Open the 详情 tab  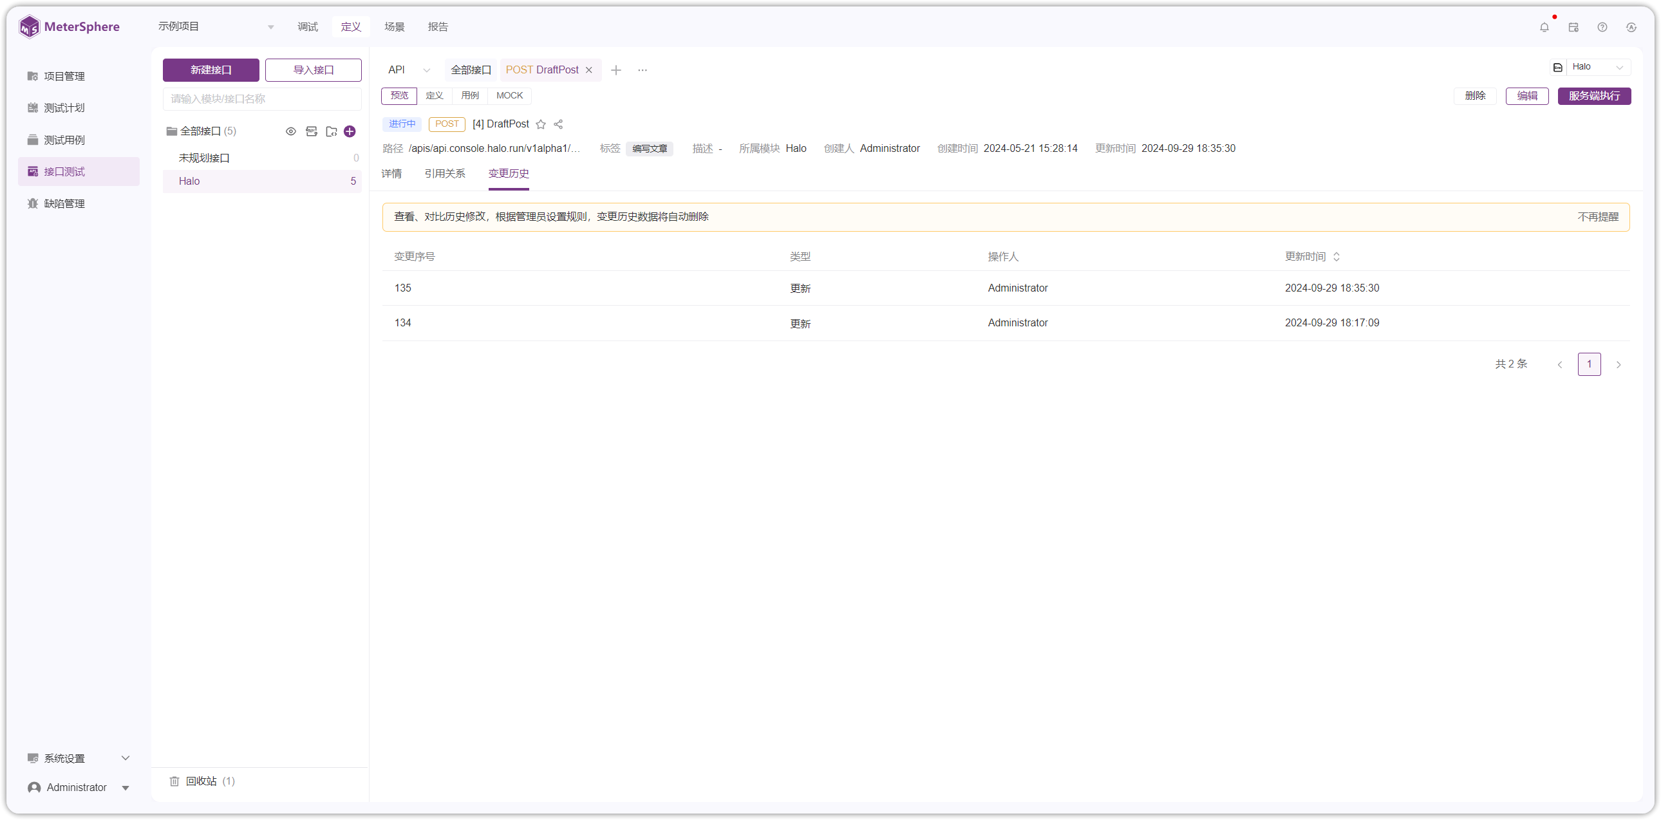(x=391, y=173)
